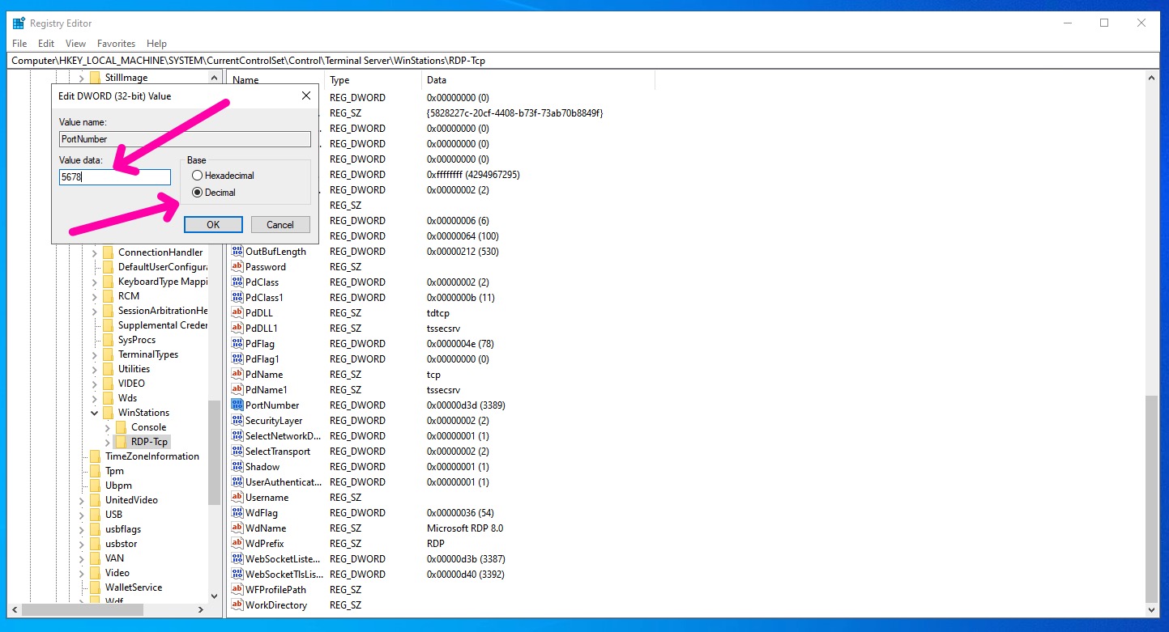The image size is (1169, 632).
Task: Click the PortNumber DWORD value icon
Action: tap(237, 405)
